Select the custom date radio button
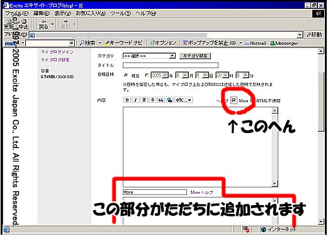The width and height of the screenshot is (328, 236). coord(147,75)
